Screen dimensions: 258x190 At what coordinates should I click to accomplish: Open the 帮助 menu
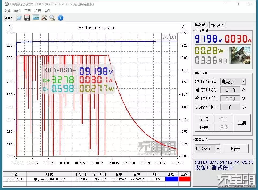(48, 11)
